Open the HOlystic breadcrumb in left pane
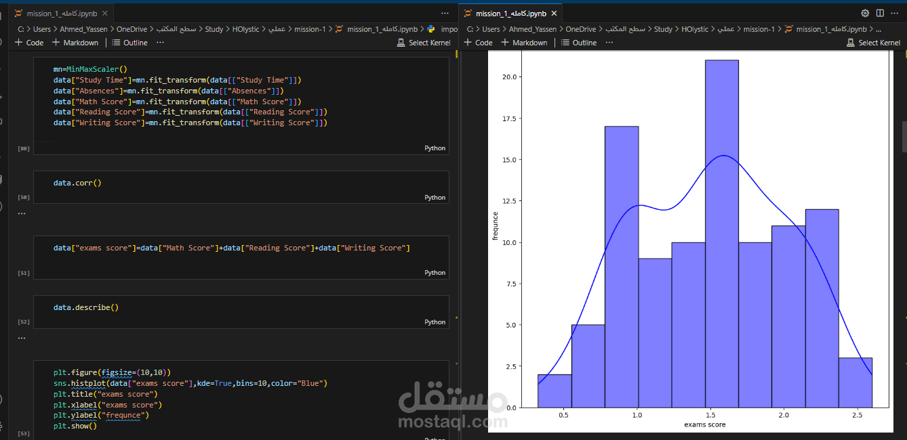 [x=245, y=29]
